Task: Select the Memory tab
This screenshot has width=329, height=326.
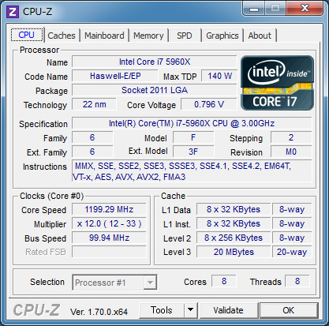Action: tap(148, 36)
